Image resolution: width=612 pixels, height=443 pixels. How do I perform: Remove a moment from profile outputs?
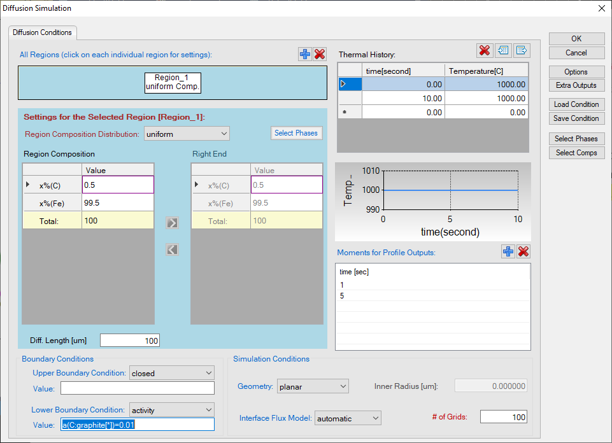[x=523, y=252]
